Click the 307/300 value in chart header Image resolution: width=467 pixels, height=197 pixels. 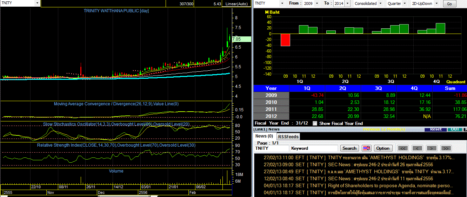(186, 4)
